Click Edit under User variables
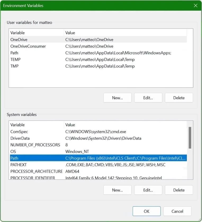The image size is (202, 222). 148,98
